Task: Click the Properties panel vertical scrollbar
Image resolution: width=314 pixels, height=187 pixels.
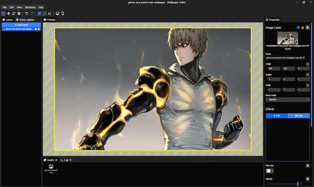Action: [311, 75]
